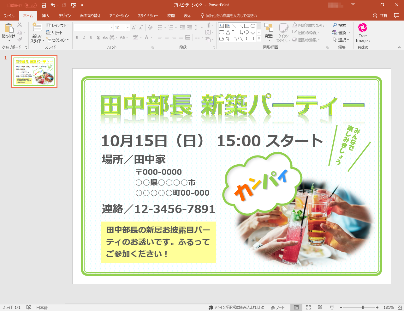Apply Italic formatting to text
Image resolution: width=404 pixels, height=311 pixels.
tap(84, 37)
